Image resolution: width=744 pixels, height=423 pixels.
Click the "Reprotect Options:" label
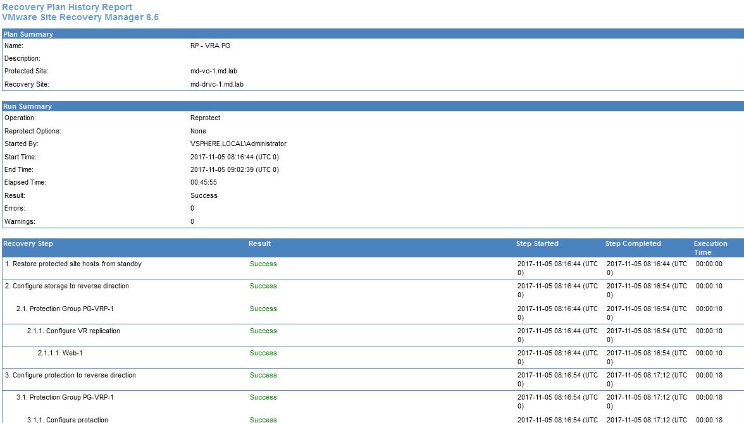pos(33,131)
